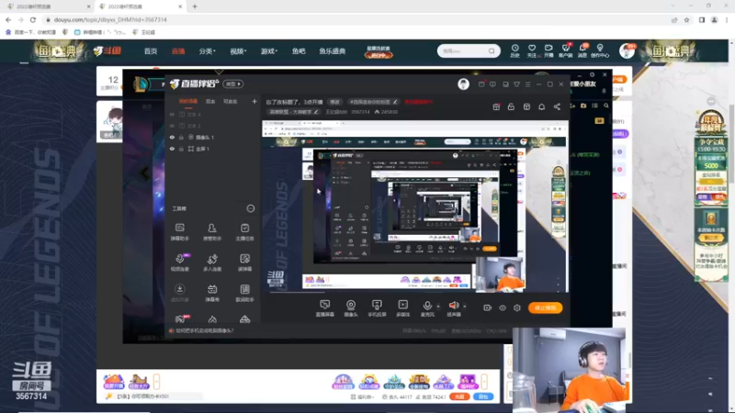Add a screen capture source from bottom bar

tap(325, 308)
